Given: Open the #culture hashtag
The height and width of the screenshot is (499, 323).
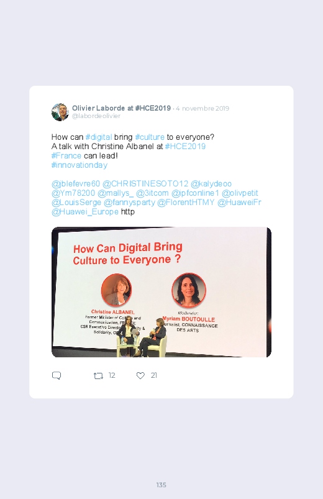Looking at the screenshot, I should click(x=150, y=137).
